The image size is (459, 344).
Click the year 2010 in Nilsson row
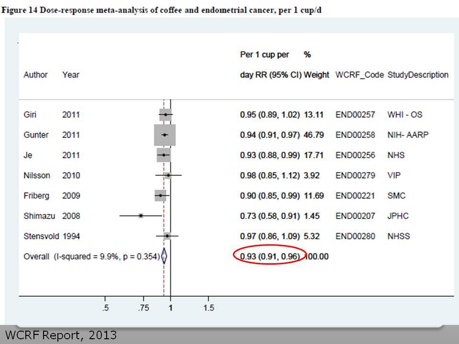(71, 175)
